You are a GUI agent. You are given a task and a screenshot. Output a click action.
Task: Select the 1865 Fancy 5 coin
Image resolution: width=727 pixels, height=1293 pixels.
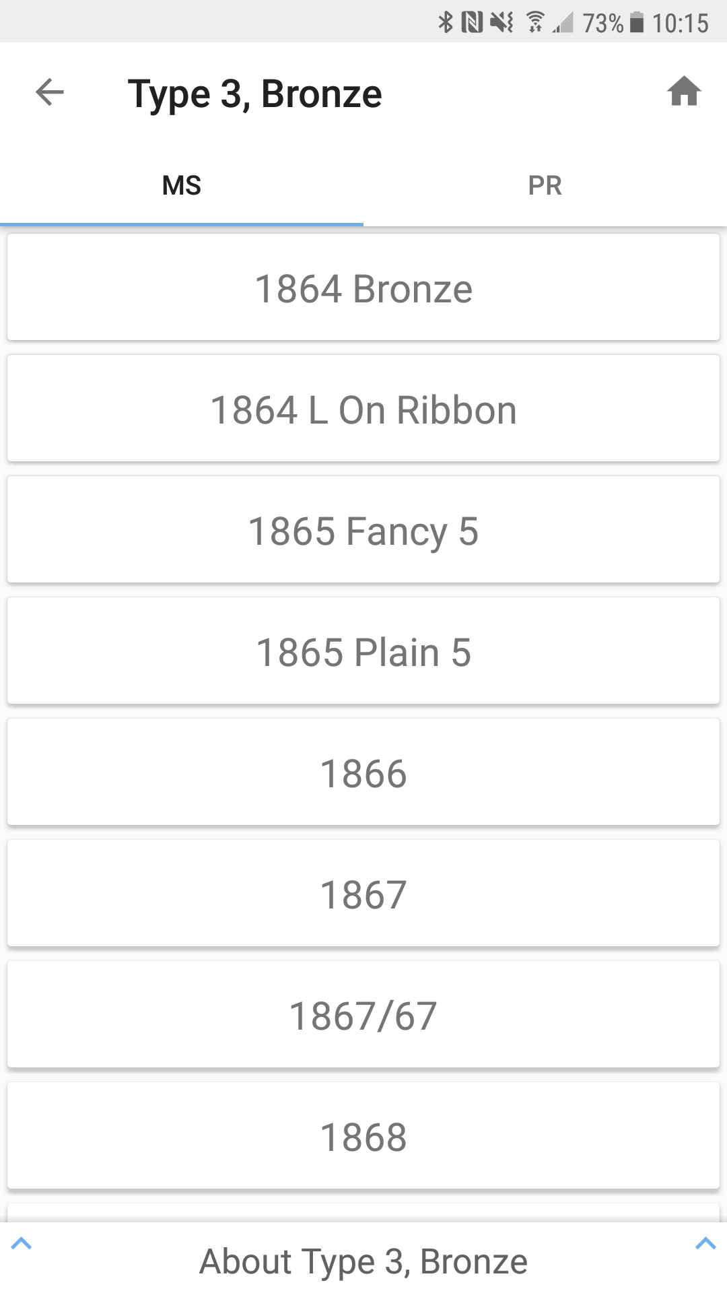(363, 531)
